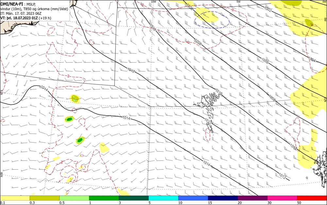This screenshot has width=327, height=205.
Task: Select the dark green 3–5 legend swatch
Action: 134,198
